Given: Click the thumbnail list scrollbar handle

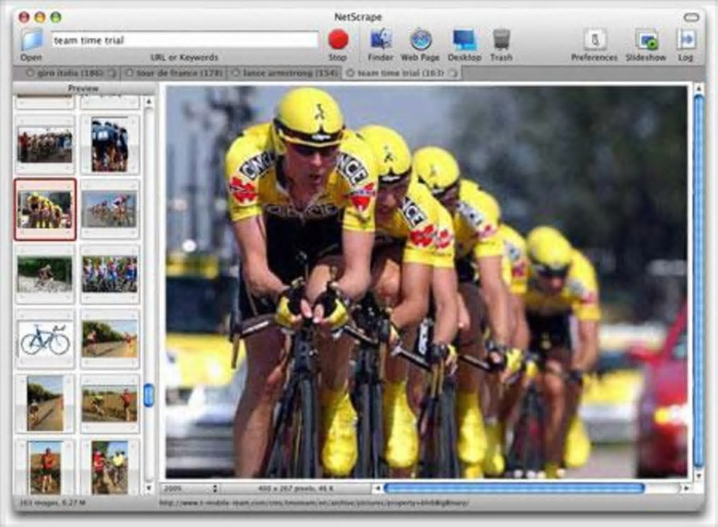Looking at the screenshot, I should pyautogui.click(x=149, y=395).
